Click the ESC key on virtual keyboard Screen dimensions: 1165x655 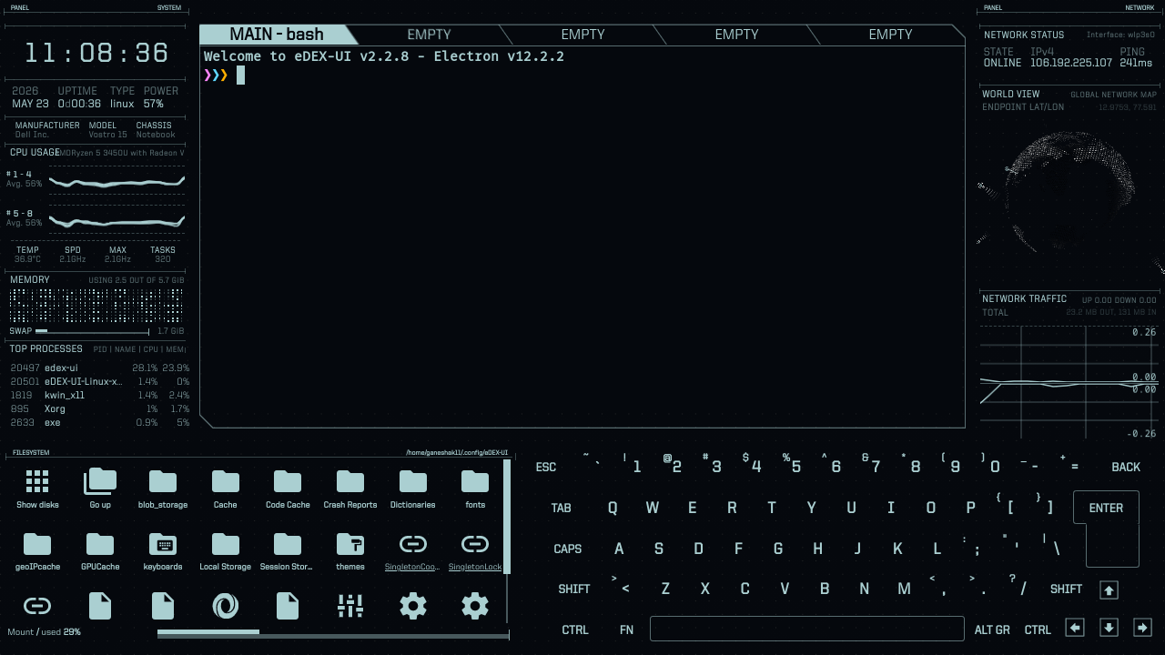pyautogui.click(x=546, y=467)
